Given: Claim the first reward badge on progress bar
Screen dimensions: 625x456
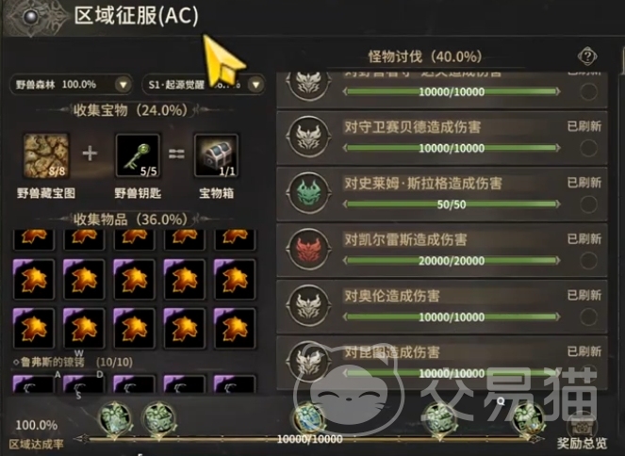Looking at the screenshot, I should [x=115, y=418].
